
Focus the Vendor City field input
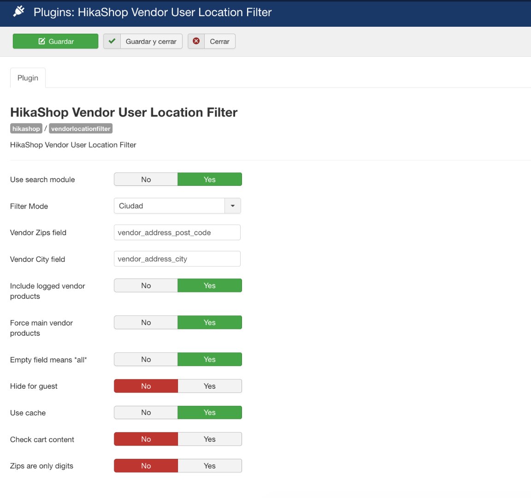(177, 259)
